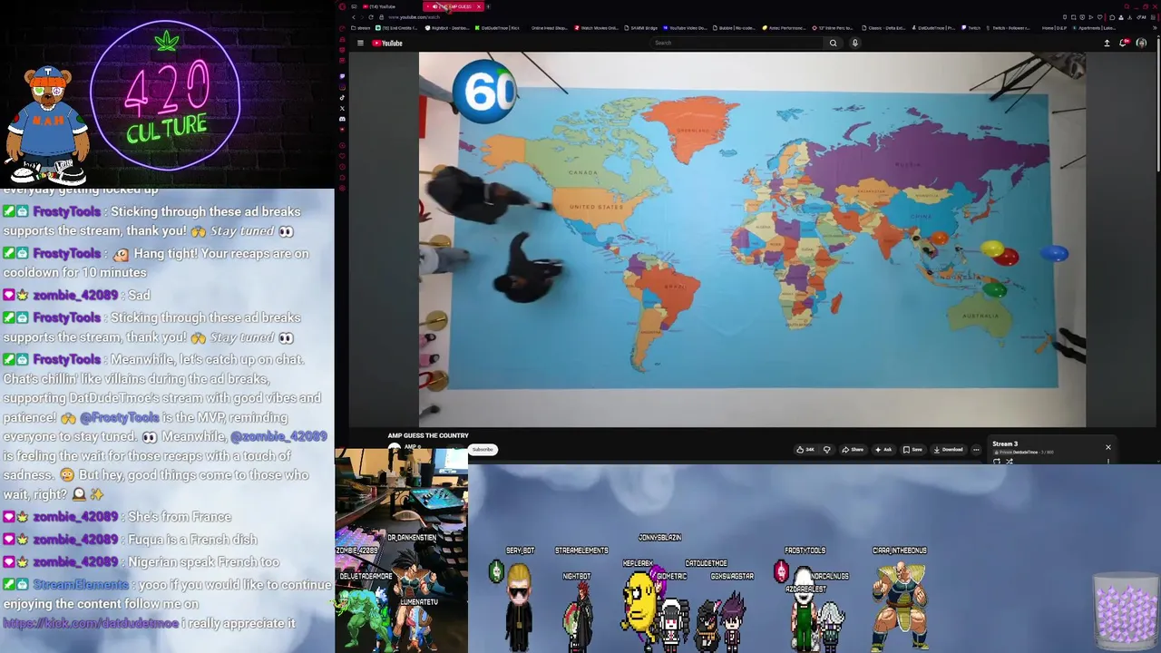Like the video showing 34K likes

pyautogui.click(x=805, y=450)
